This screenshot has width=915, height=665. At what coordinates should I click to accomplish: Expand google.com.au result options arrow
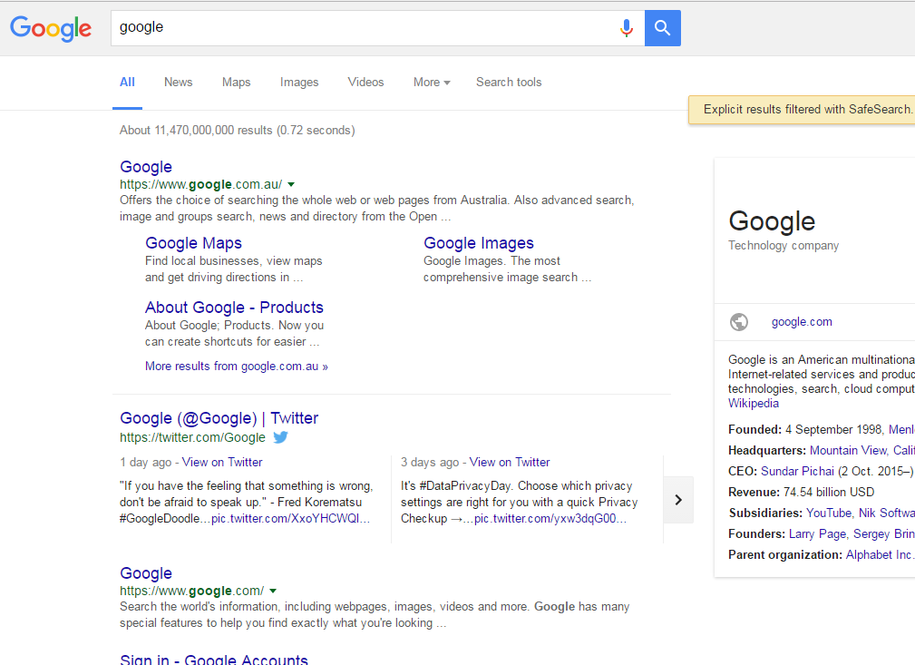point(291,184)
